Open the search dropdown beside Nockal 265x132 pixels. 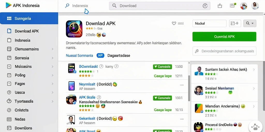point(250,23)
